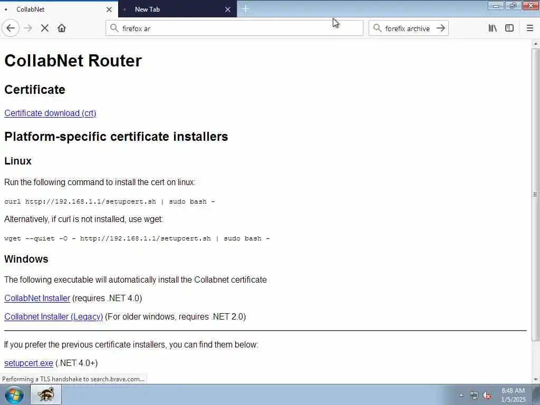The width and height of the screenshot is (540, 405).
Task: Click the vertical scrollbar thumb
Action: 536,195
